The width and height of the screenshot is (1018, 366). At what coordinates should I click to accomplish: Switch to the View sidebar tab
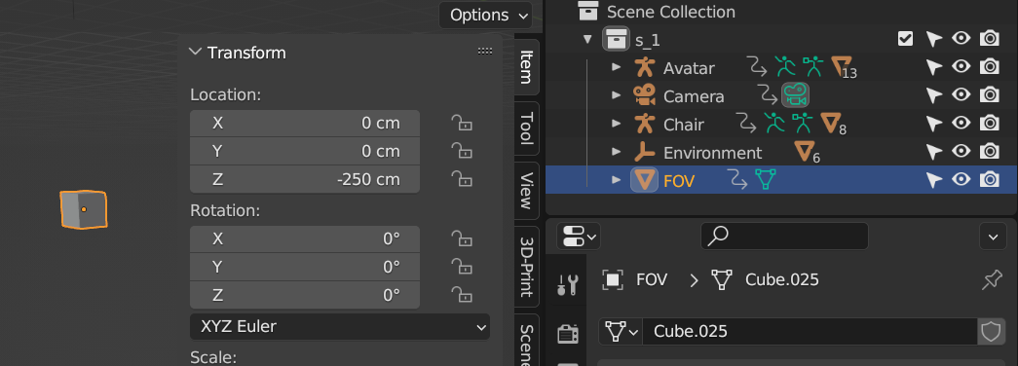coord(526,191)
